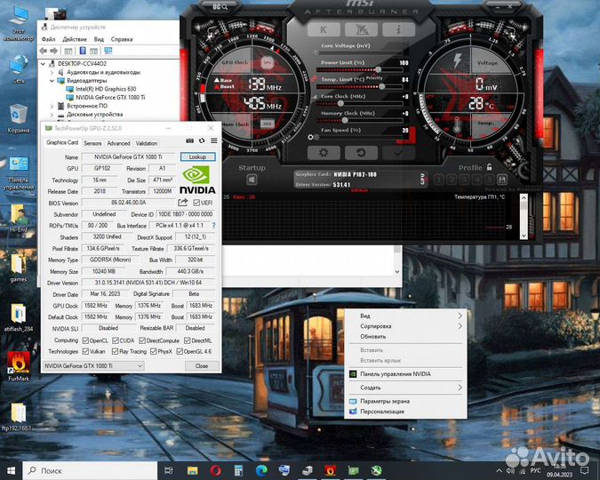Toggle the Ray Tracing checkbox
The image size is (600, 480).
click(115, 351)
